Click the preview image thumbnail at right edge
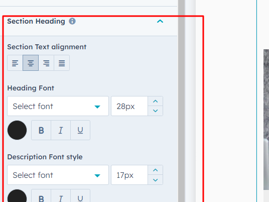 (266, 120)
